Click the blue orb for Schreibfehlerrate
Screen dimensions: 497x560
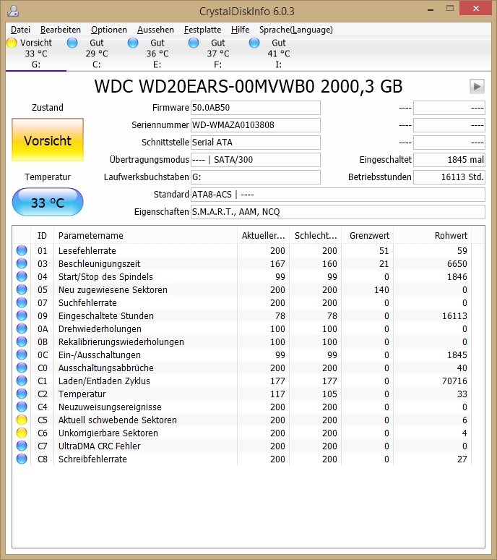click(22, 459)
